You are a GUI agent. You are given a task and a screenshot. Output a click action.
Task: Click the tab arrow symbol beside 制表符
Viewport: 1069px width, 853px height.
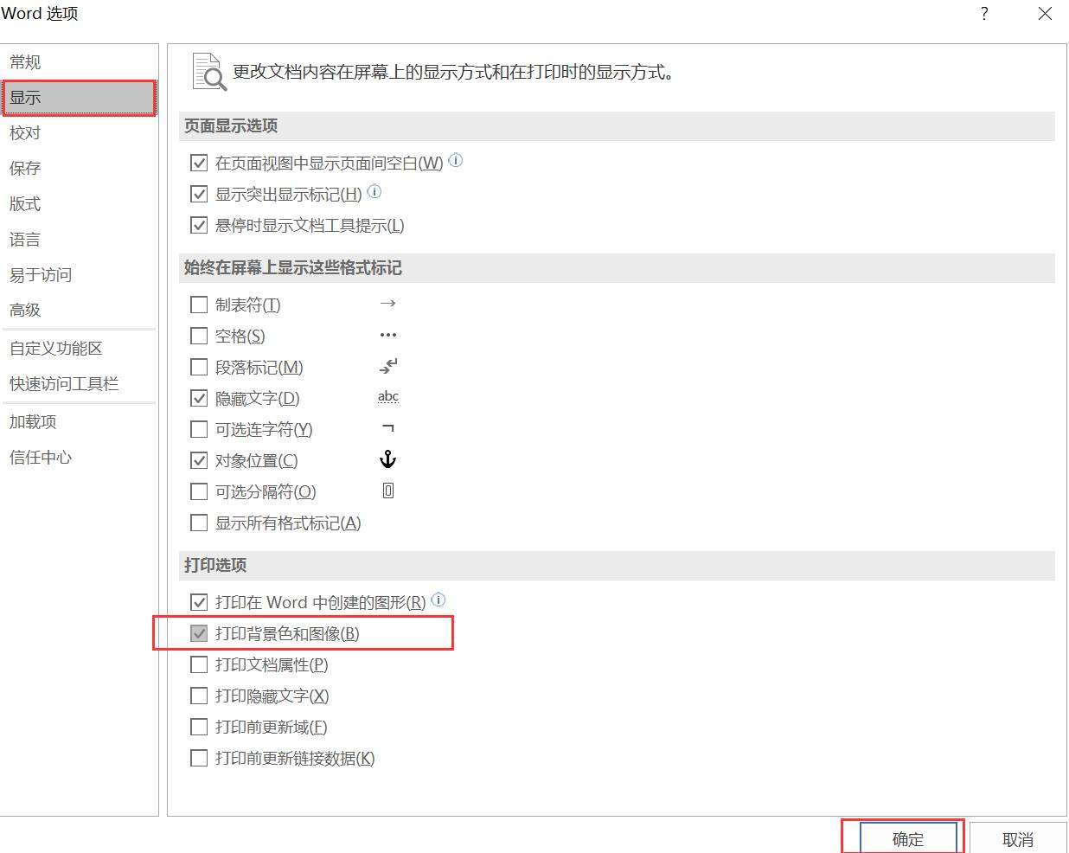click(387, 303)
